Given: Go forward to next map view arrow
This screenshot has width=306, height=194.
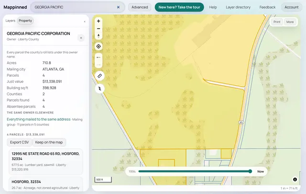Looking at the screenshot, I should pos(98,65).
